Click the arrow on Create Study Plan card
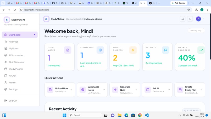The height and width of the screenshot is (119, 211). tap(201, 90)
